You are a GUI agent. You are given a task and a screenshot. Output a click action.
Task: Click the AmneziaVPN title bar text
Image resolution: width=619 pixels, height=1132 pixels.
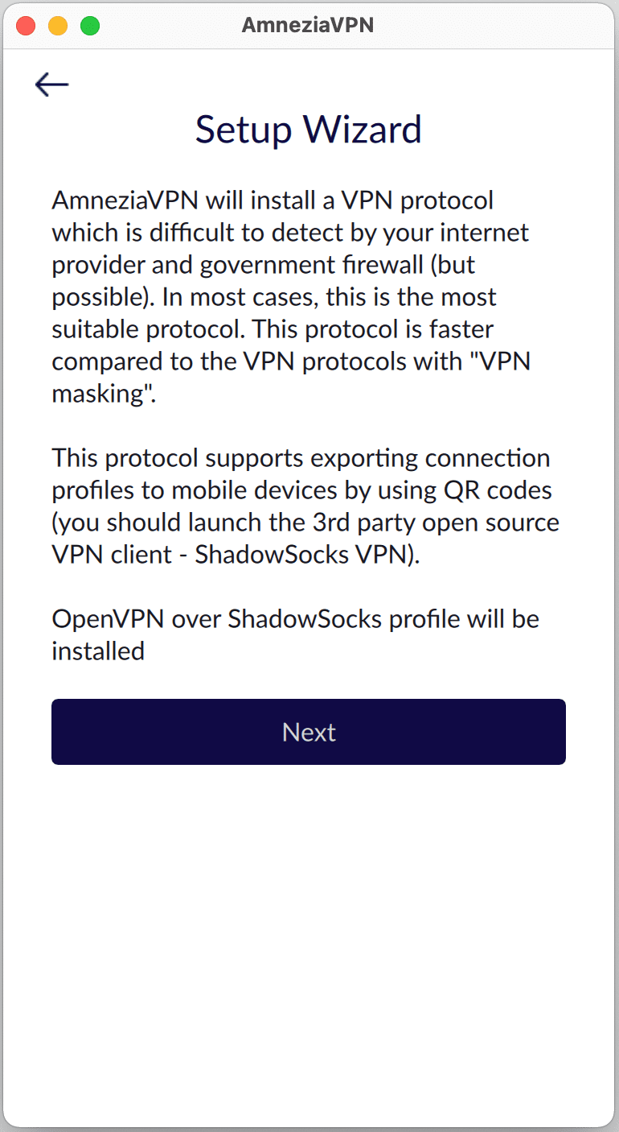pyautogui.click(x=309, y=25)
